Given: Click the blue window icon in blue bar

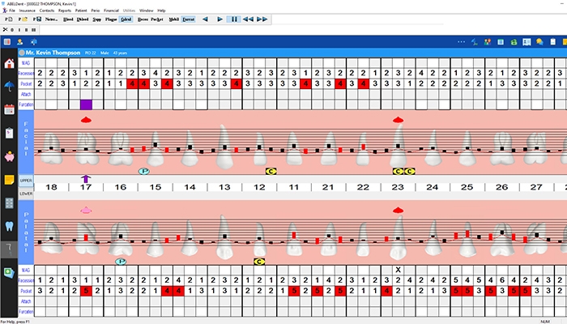Looking at the screenshot, I should tap(501, 42).
